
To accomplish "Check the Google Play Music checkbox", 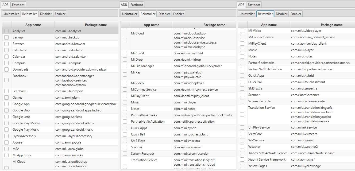I will (6, 130).
